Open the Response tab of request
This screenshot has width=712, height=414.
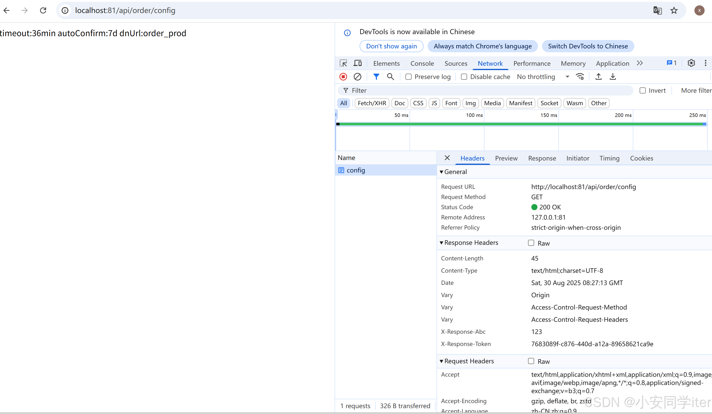pyautogui.click(x=542, y=158)
